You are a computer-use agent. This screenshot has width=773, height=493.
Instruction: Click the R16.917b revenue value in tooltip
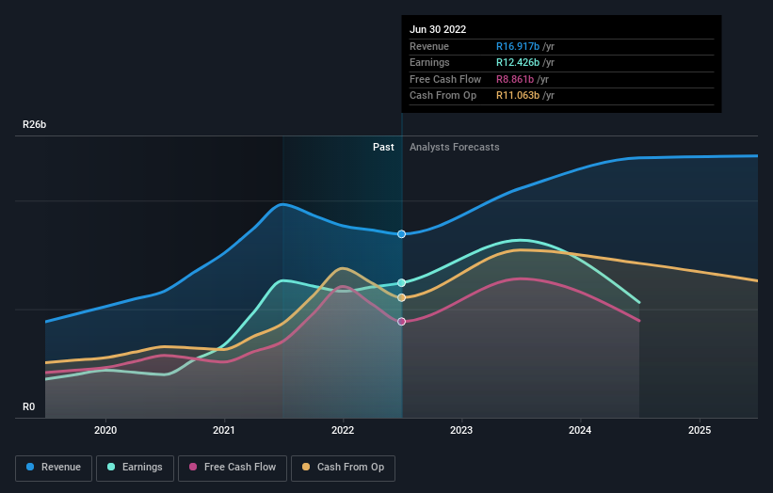tap(518, 46)
